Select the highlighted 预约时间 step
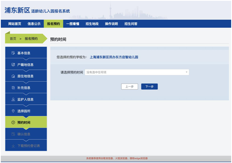Viewport: 232px width, 163px height. [x=26, y=122]
